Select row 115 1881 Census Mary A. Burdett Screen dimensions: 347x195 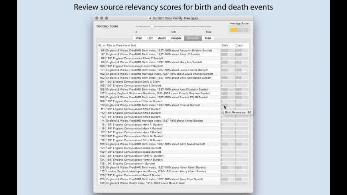point(173,125)
